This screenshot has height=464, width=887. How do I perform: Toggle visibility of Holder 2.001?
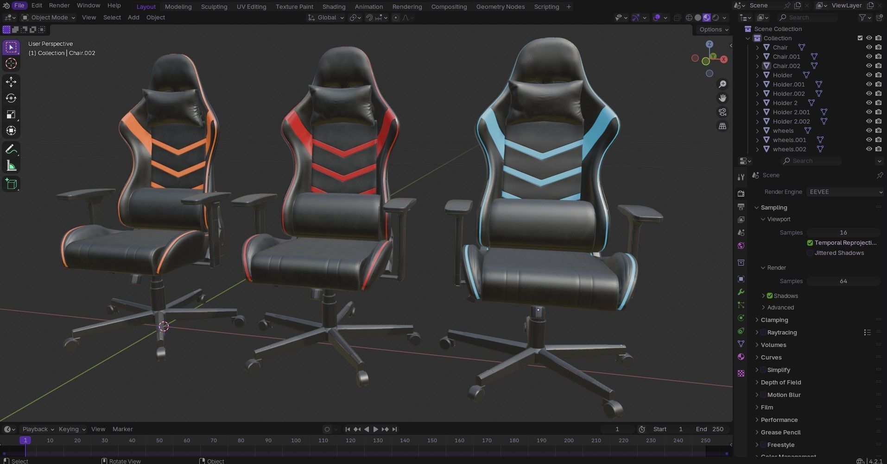pyautogui.click(x=869, y=112)
